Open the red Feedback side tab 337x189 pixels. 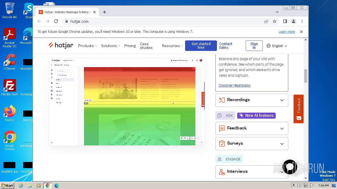(x=299, y=109)
